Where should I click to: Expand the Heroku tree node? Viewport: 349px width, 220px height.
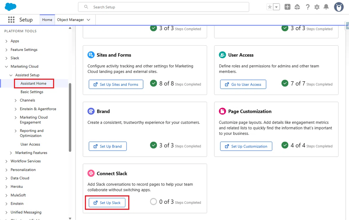(7, 187)
